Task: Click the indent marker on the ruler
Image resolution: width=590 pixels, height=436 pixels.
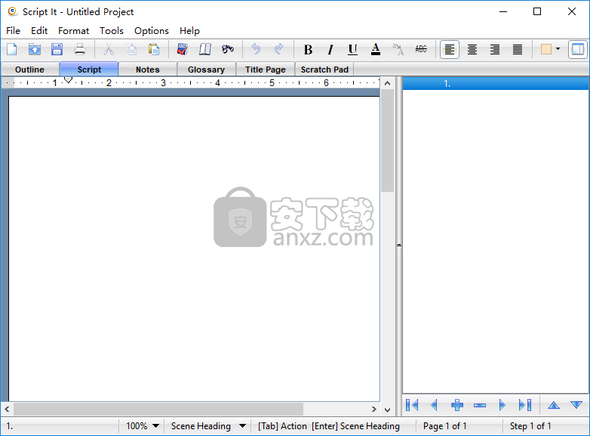Action: tap(68, 80)
